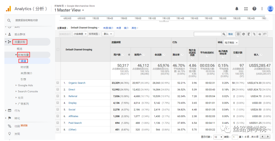Click the 收入 column help icon
Image resolution: width=275 pixels, height=141 pixels.
tap(261, 55)
